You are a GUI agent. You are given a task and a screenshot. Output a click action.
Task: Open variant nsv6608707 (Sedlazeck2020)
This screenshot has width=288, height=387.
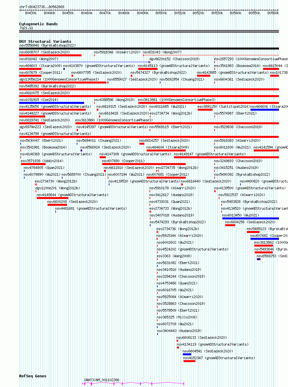click(x=45, y=52)
